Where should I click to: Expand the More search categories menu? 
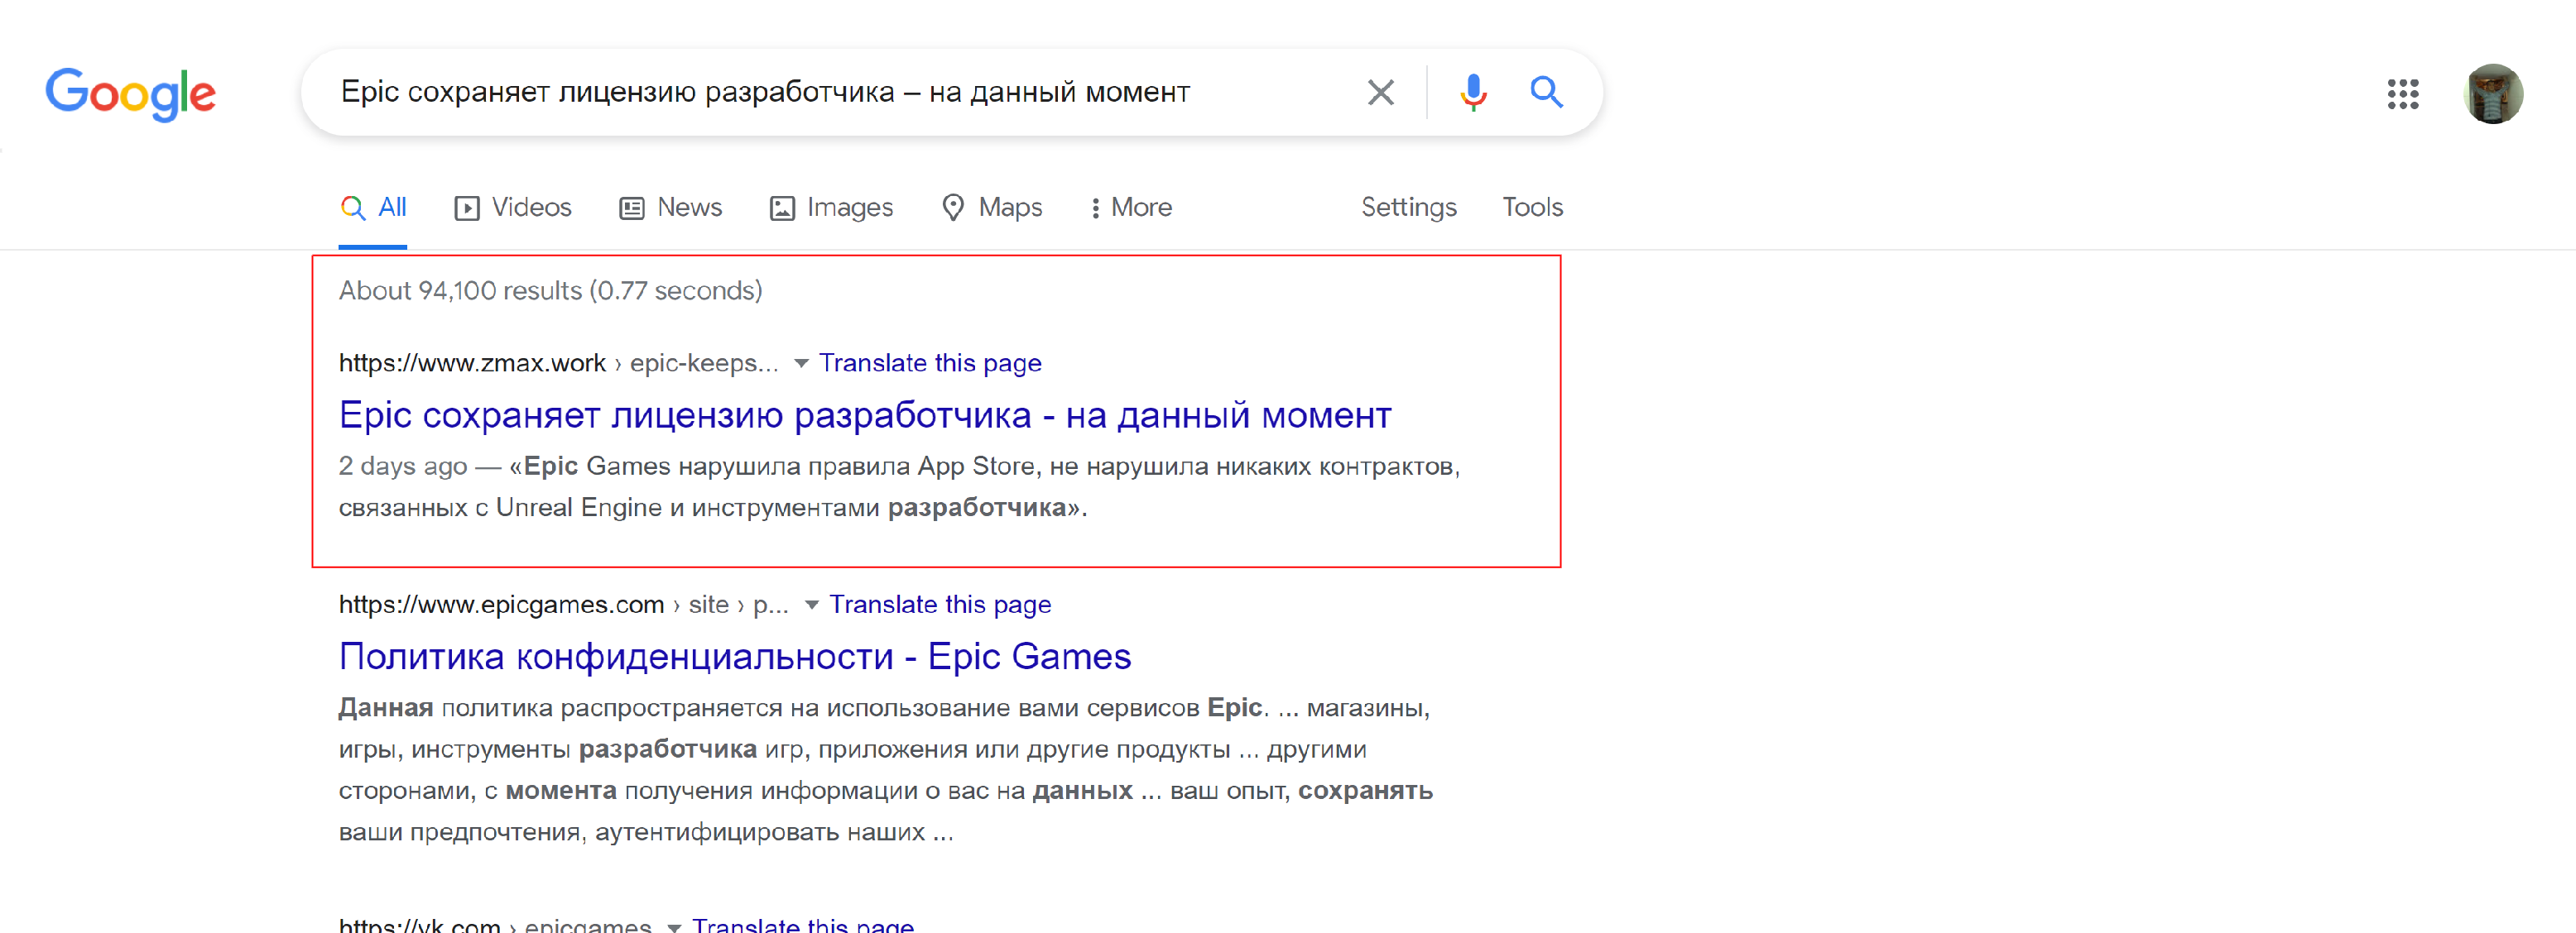click(x=1131, y=208)
